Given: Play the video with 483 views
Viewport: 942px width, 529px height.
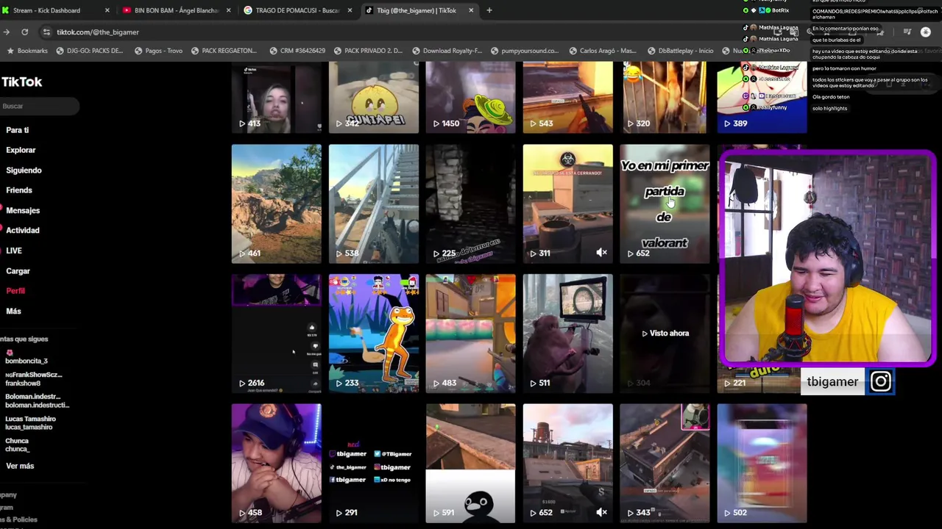Looking at the screenshot, I should point(470,334).
